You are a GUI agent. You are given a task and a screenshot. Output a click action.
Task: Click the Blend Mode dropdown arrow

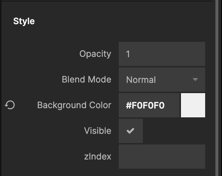click(x=195, y=80)
